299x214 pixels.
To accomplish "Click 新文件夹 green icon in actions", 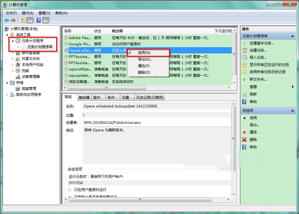I will coord(244,79).
